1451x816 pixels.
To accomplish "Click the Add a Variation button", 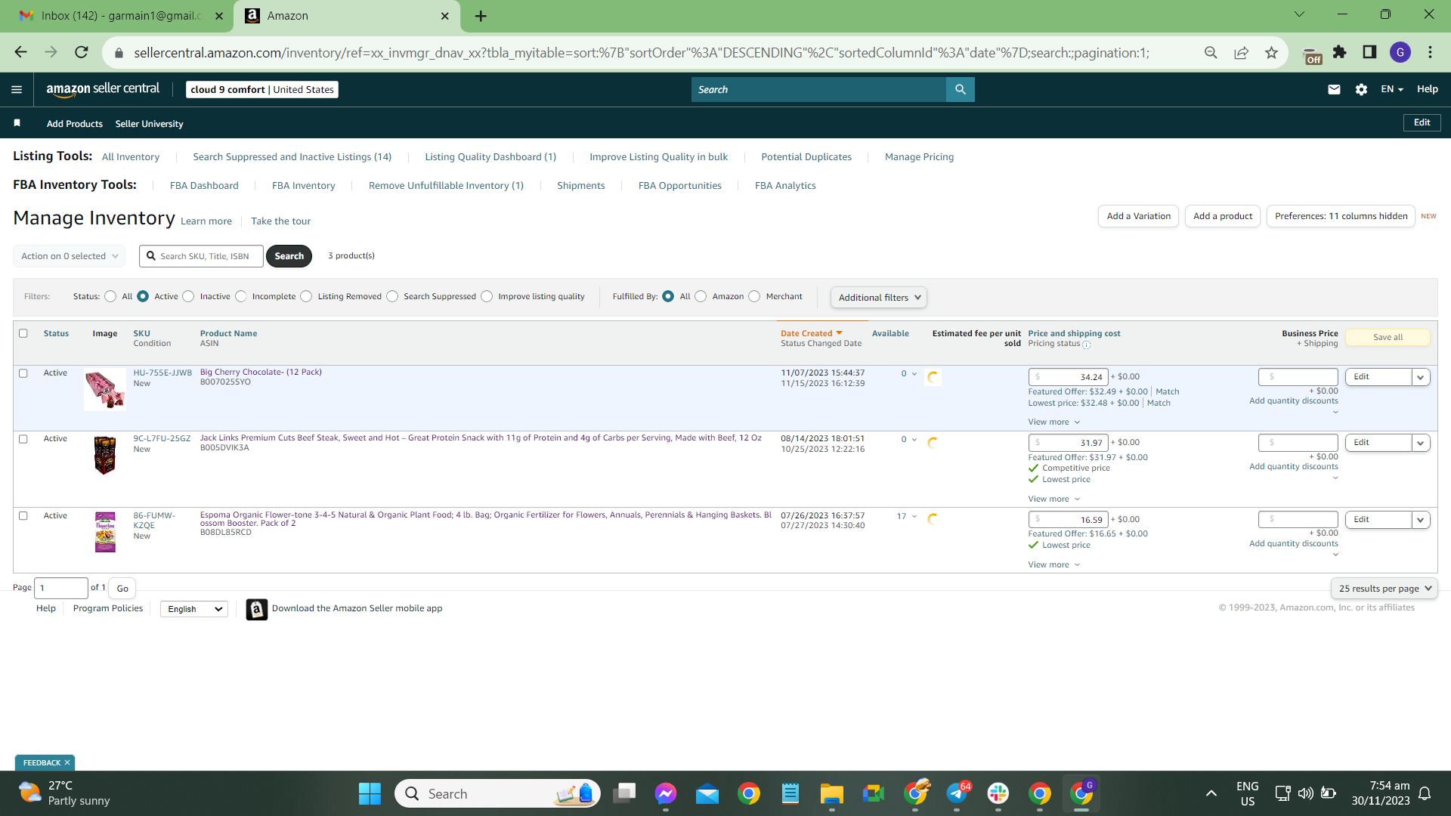I will 1138,216.
